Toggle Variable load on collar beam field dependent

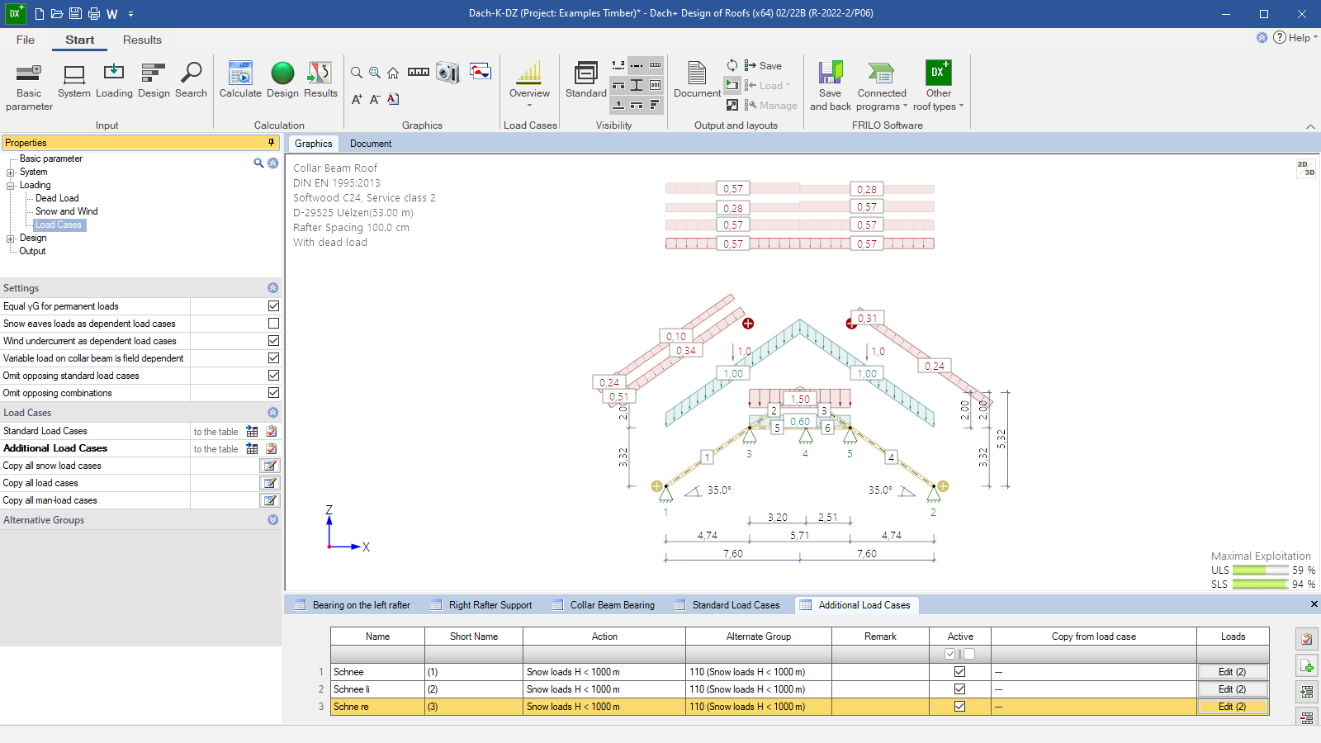[x=273, y=358]
